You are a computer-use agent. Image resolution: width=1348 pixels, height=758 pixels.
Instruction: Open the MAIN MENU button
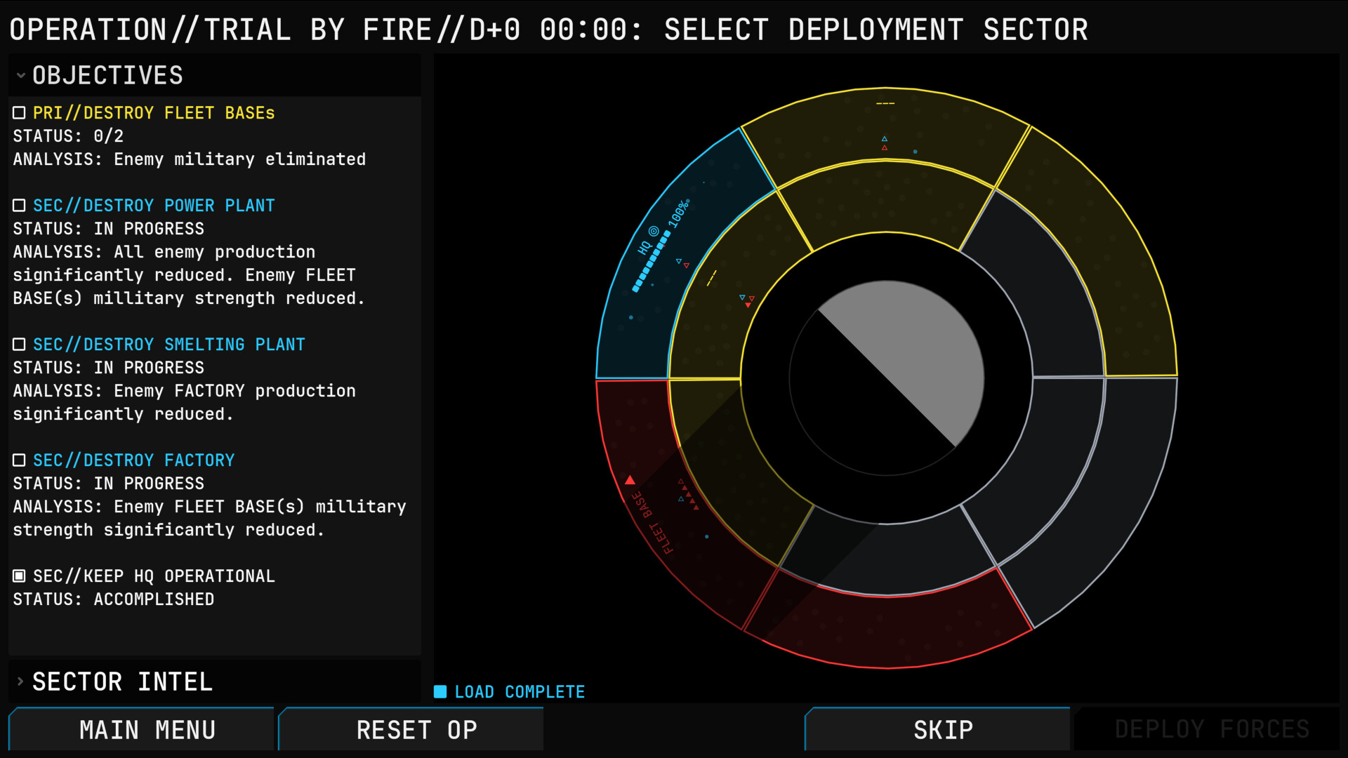tap(141, 729)
